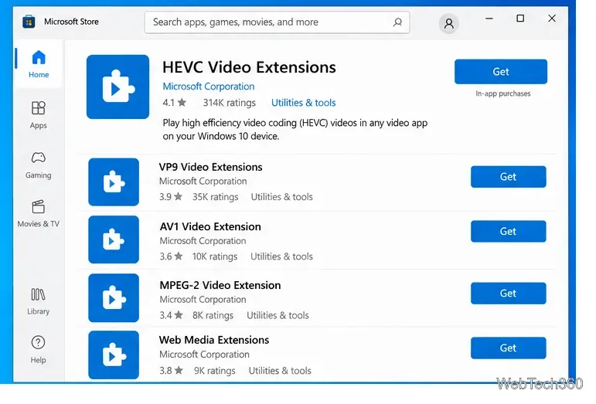Open MPEG-2 Video Extension title
Viewport: 596px width, 404px height.
[220, 285]
